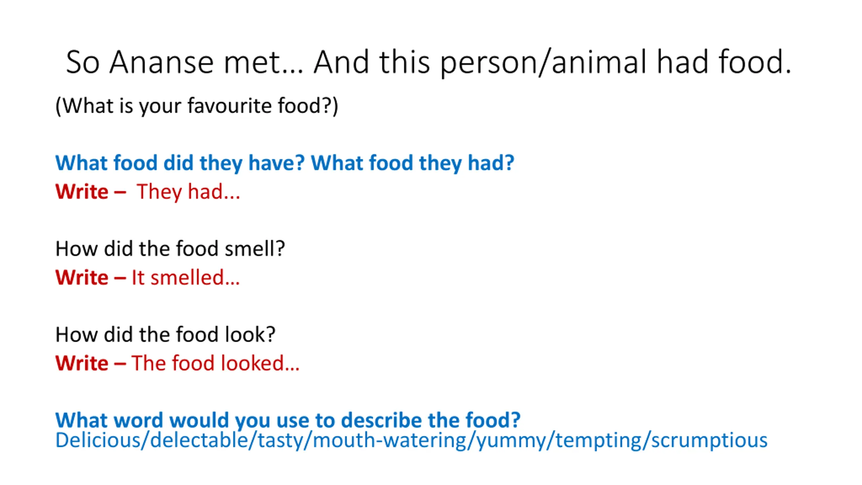This screenshot has height=485, width=862.
Task: Click the slide title about Ananse
Action: 428,62
